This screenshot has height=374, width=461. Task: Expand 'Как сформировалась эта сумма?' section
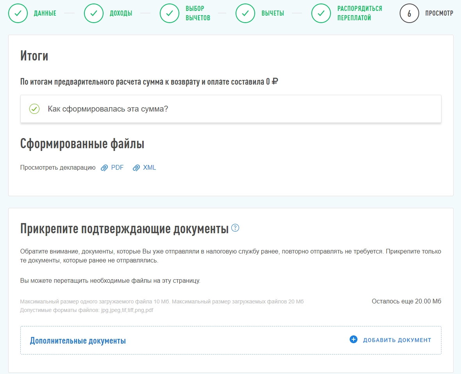[231, 109]
